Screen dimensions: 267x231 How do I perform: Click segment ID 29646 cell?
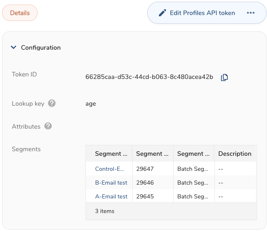[145, 183]
